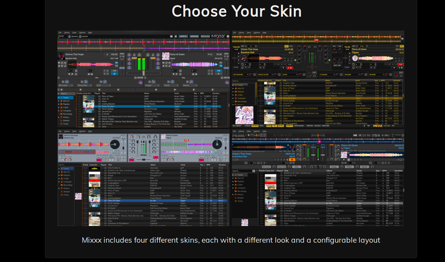
Task: Click Auto DJ in the top-left skin sidebar
Action: [x=66, y=101]
